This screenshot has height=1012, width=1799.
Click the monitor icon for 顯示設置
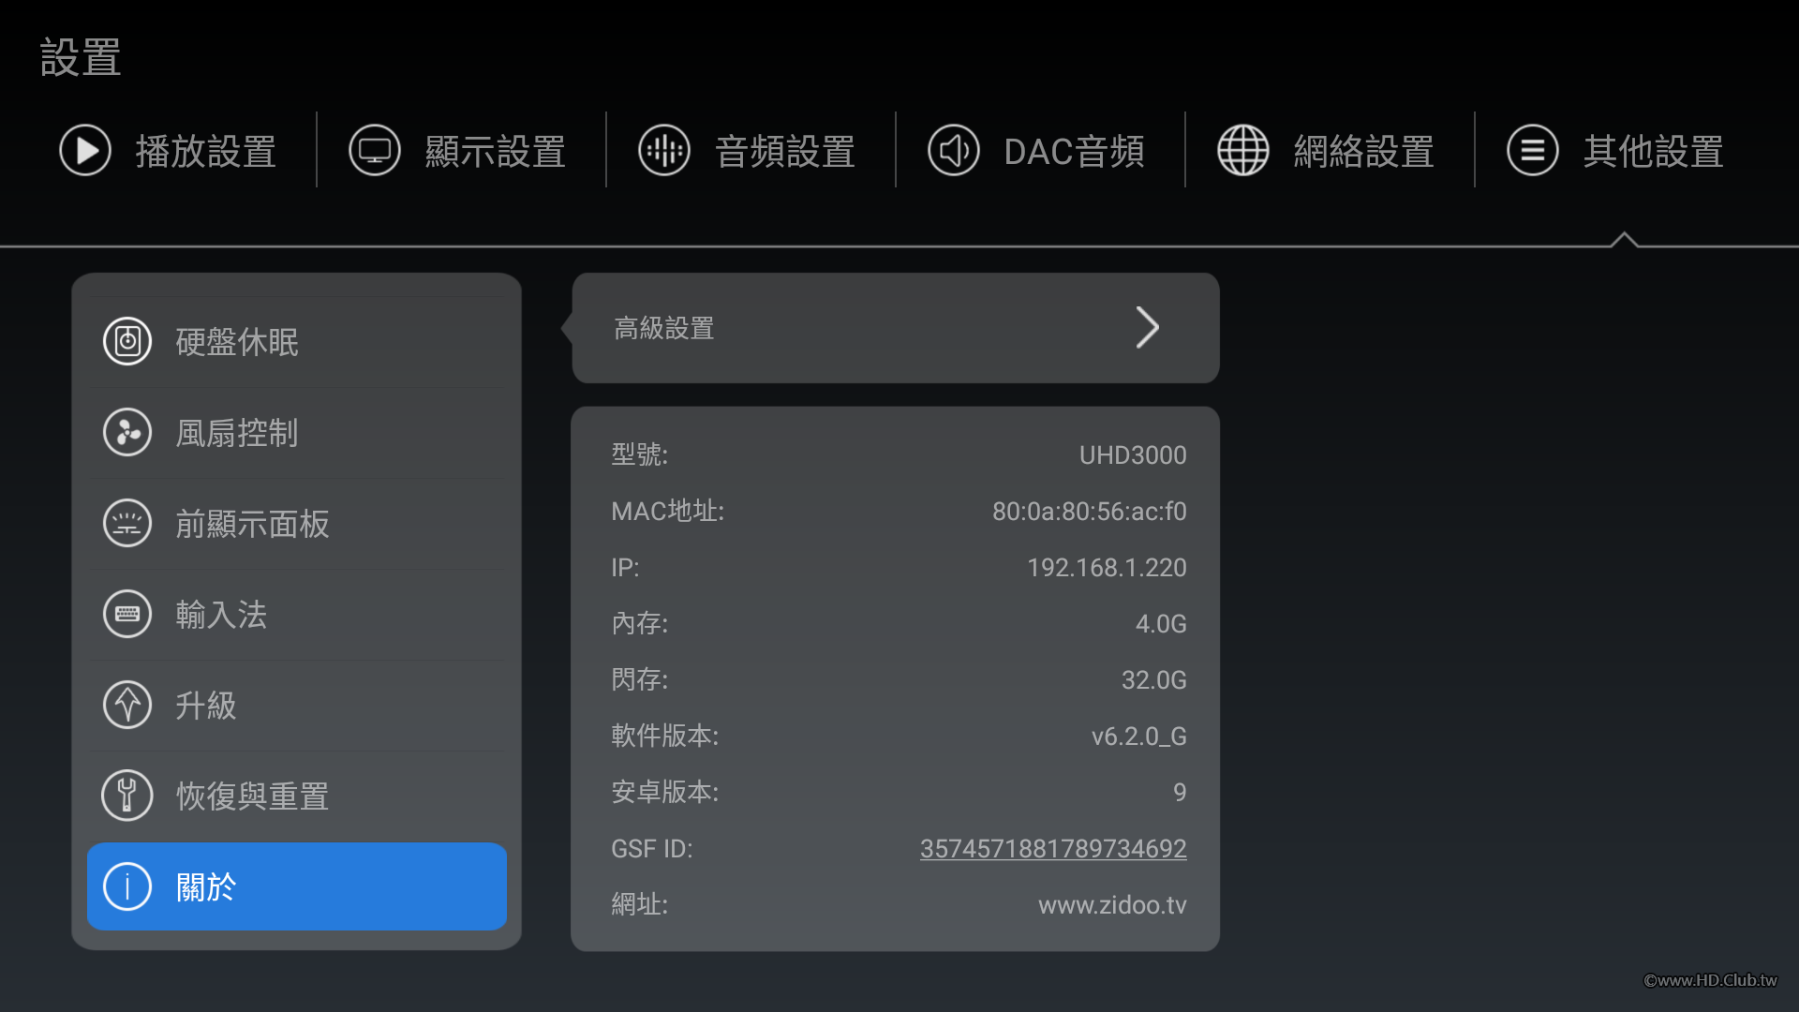pos(375,150)
